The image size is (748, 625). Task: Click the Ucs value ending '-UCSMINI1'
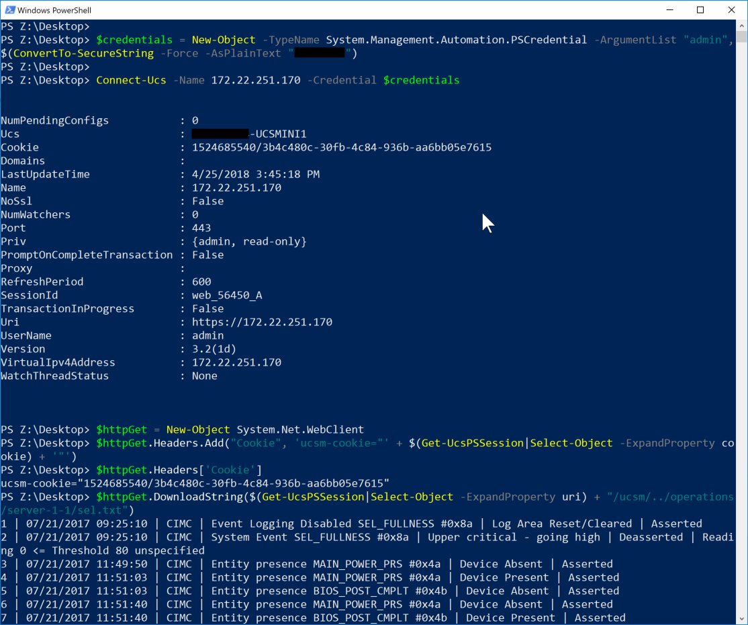tap(249, 134)
